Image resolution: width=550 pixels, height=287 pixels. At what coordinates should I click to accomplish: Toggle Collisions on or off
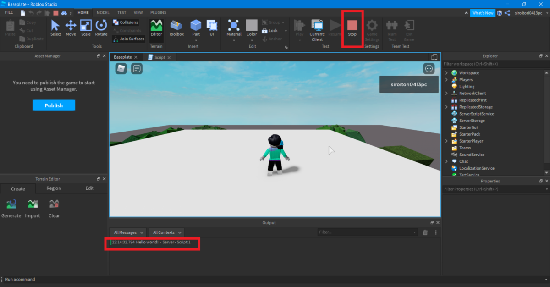pyautogui.click(x=126, y=22)
